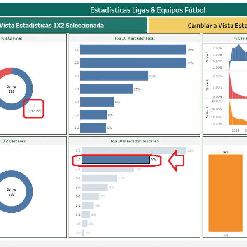
Task: Click the 1-1 bar showing 11% in Marcador Descanso
Action: tap(99, 178)
